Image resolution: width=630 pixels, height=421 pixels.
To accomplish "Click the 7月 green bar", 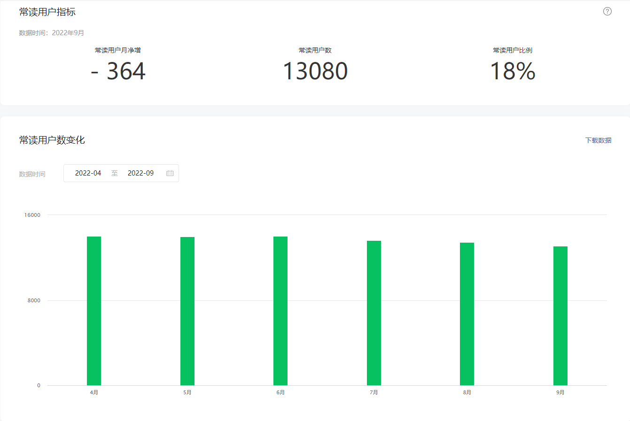I will pyautogui.click(x=374, y=313).
